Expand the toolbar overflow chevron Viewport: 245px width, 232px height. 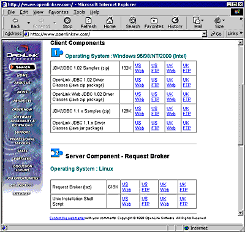tap(241, 19)
